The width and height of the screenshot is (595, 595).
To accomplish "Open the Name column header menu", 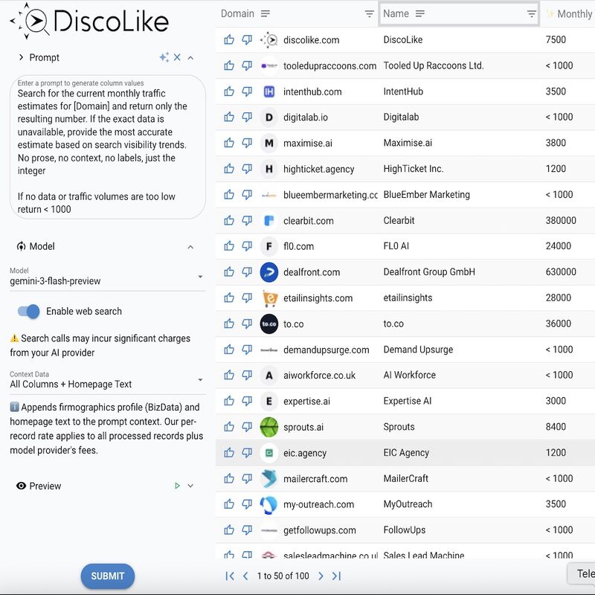I will pyautogui.click(x=420, y=13).
